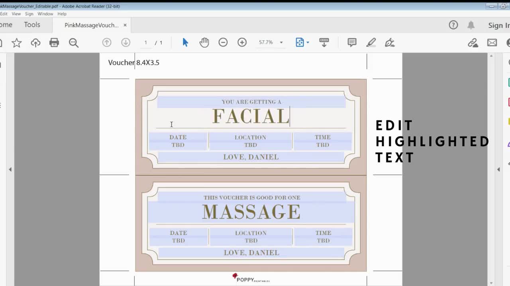Edit the YOU ARE GETTING A field

pos(251,102)
